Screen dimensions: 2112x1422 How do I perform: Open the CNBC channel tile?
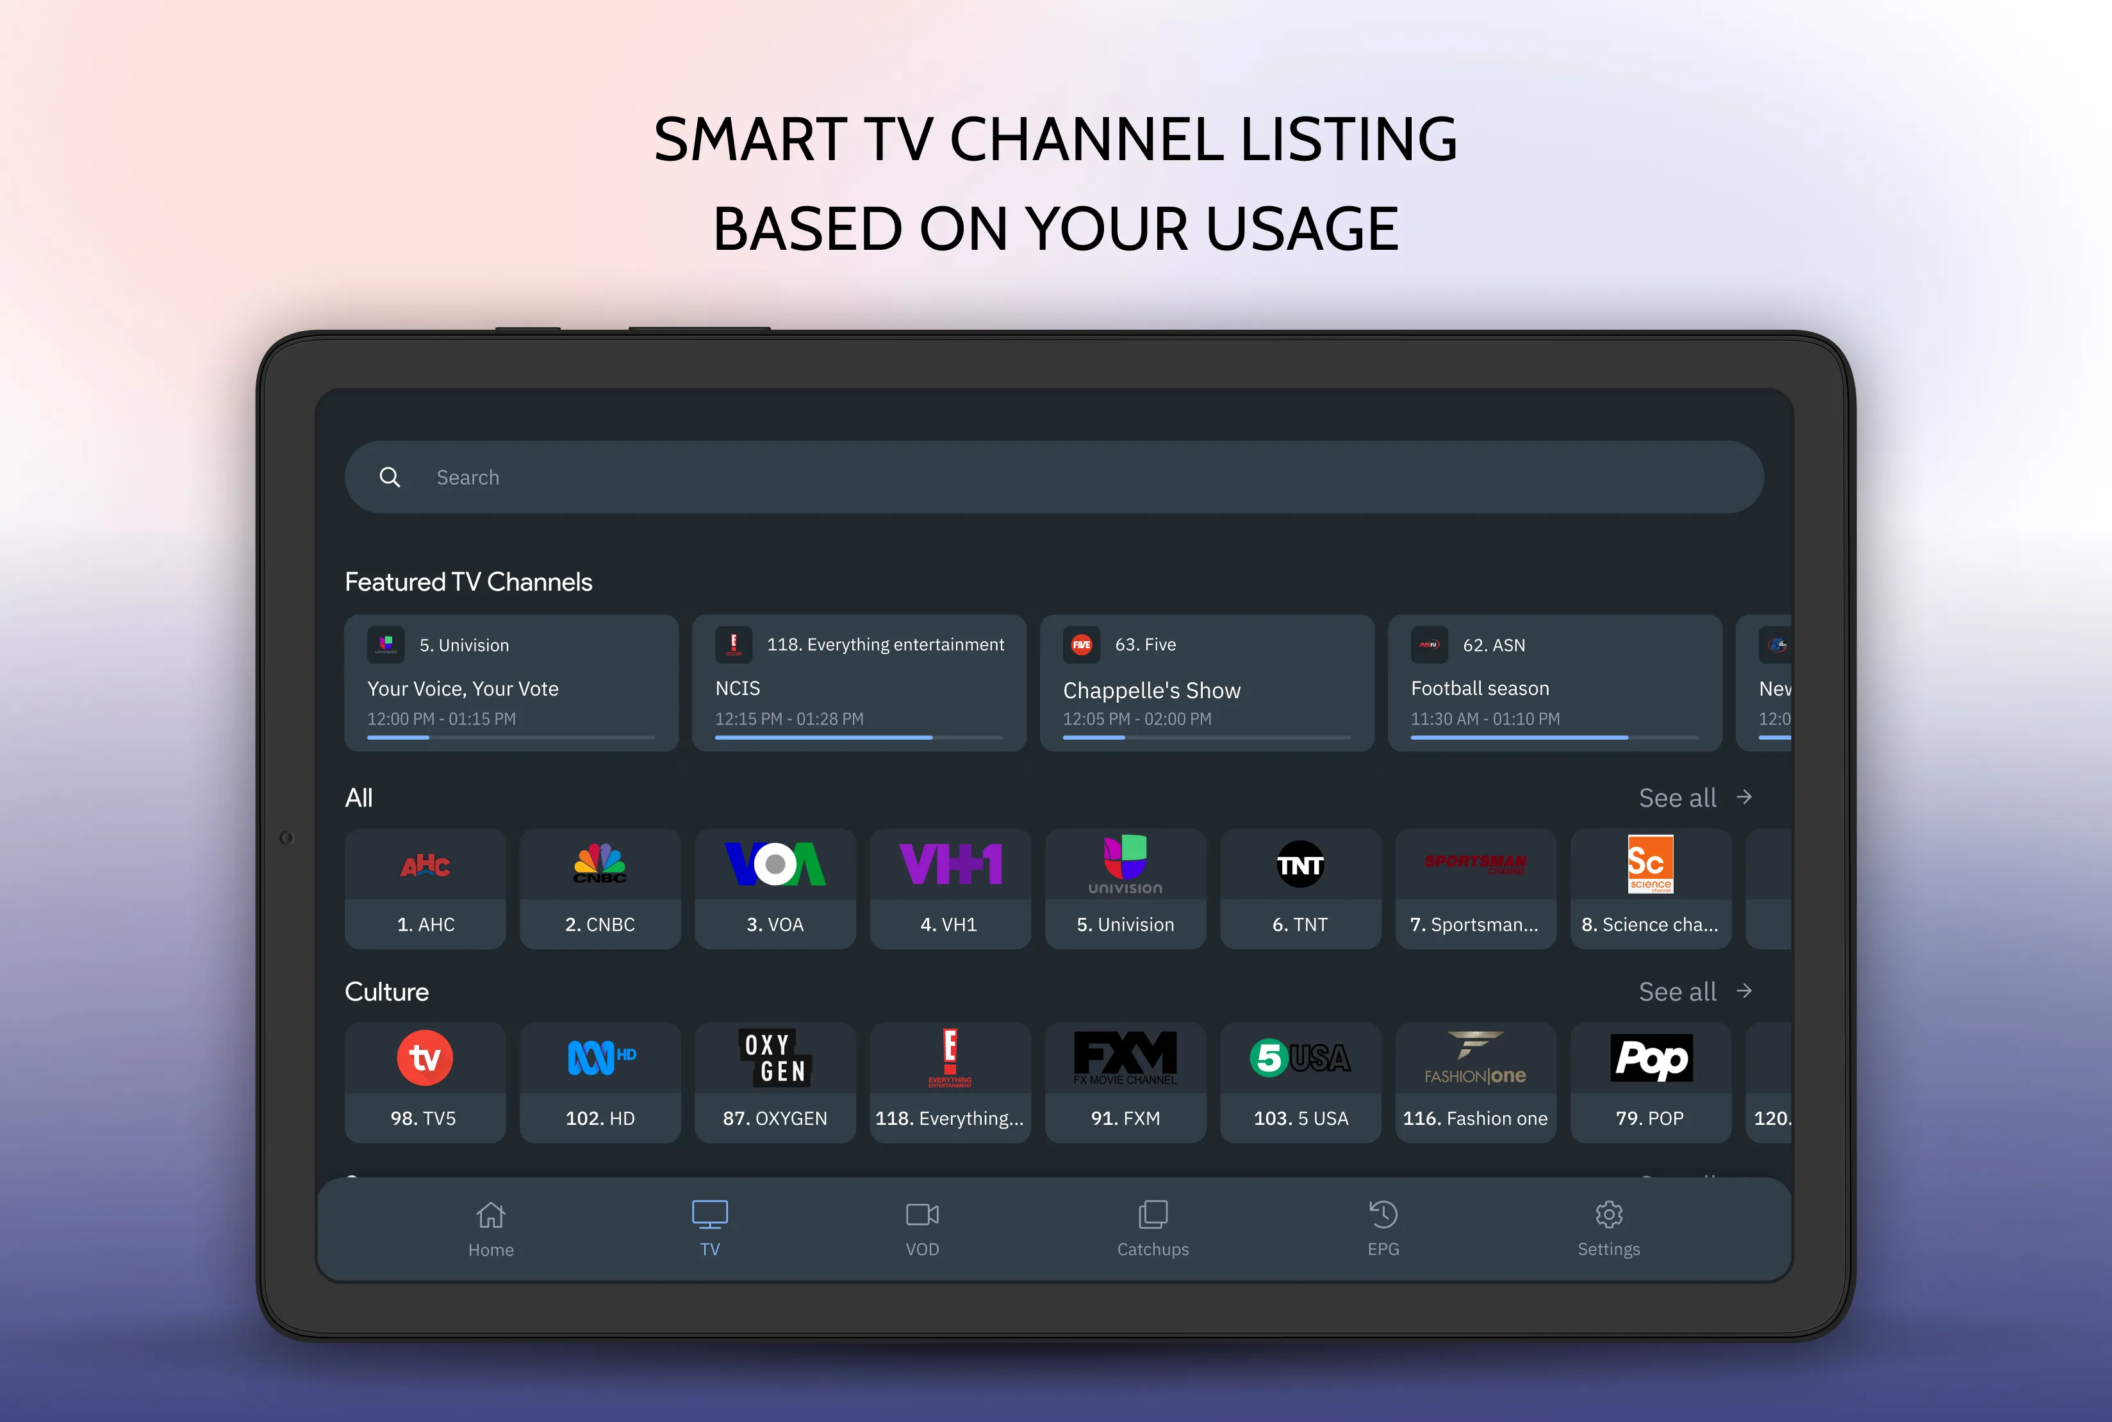click(x=600, y=889)
